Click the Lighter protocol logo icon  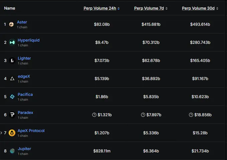tap(12, 61)
